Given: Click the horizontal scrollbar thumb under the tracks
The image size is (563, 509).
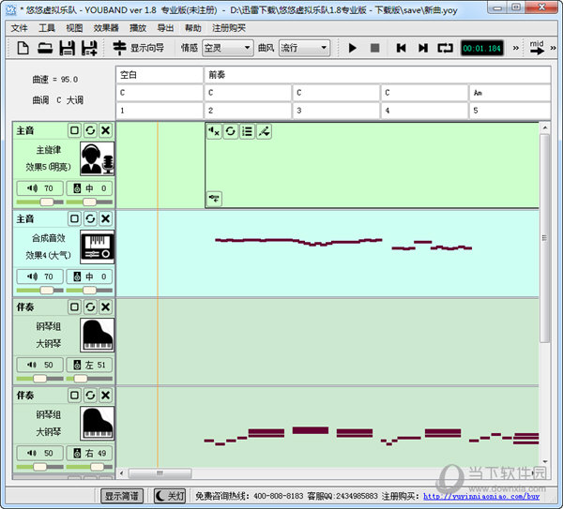Looking at the screenshot, I should pyautogui.click(x=160, y=473).
